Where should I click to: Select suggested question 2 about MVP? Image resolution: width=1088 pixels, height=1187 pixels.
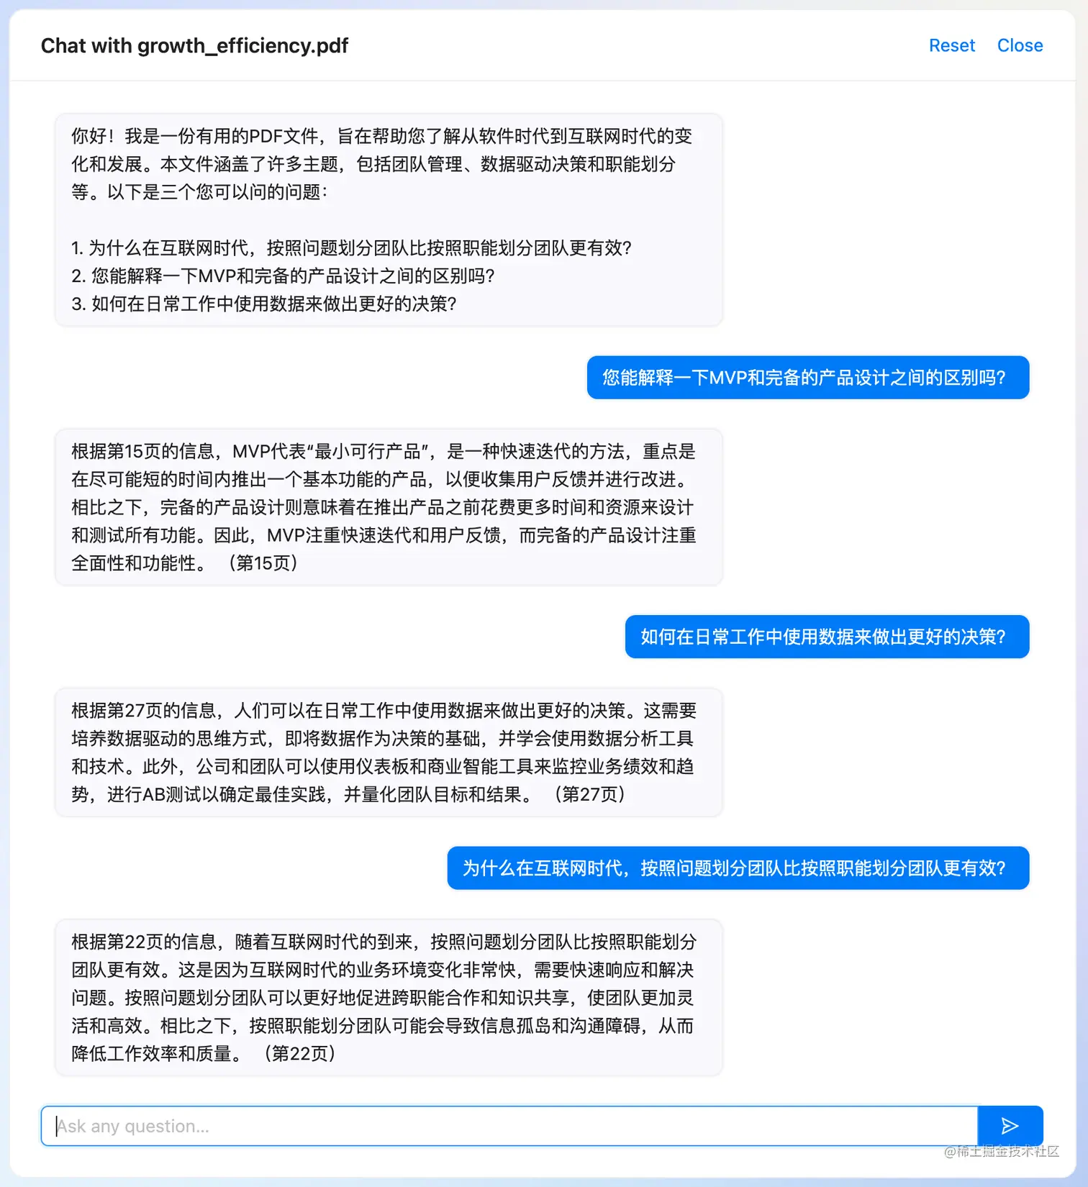pos(283,276)
